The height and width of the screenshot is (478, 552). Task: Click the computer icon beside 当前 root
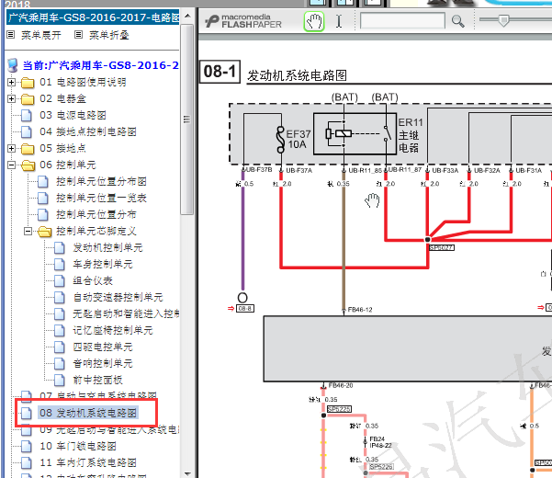click(13, 65)
